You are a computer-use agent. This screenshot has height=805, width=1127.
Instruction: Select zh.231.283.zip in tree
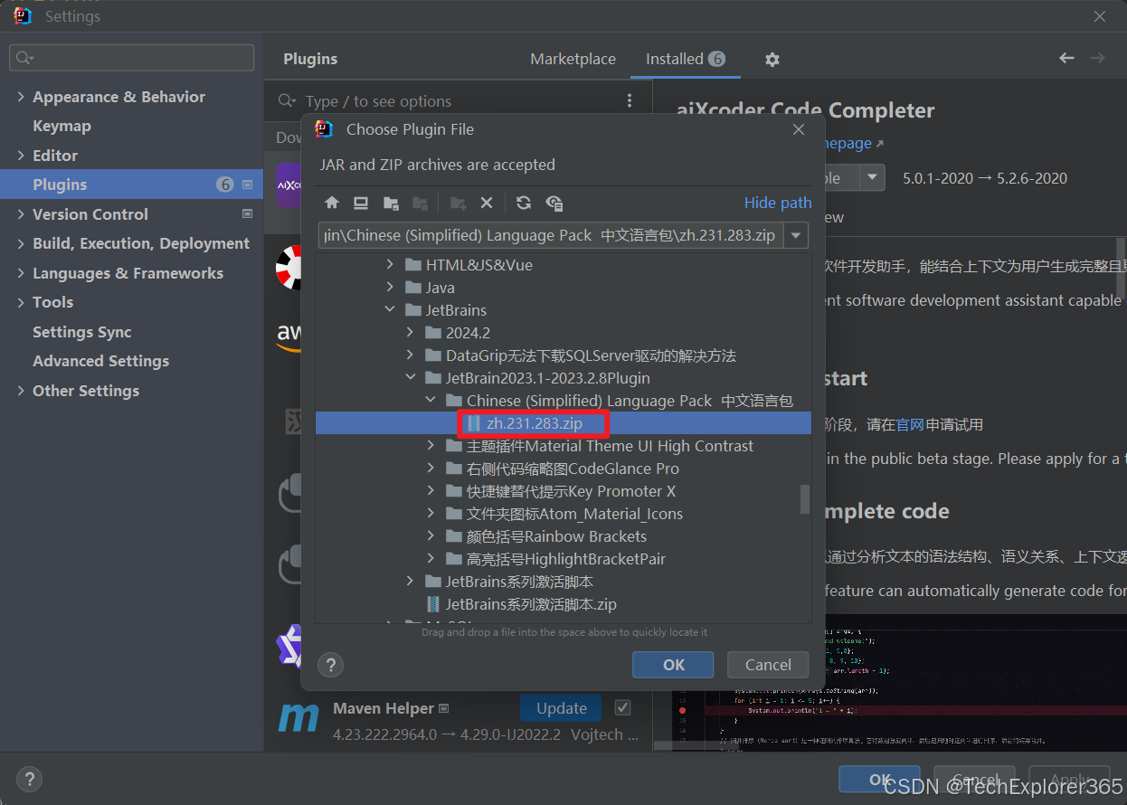pyautogui.click(x=535, y=423)
